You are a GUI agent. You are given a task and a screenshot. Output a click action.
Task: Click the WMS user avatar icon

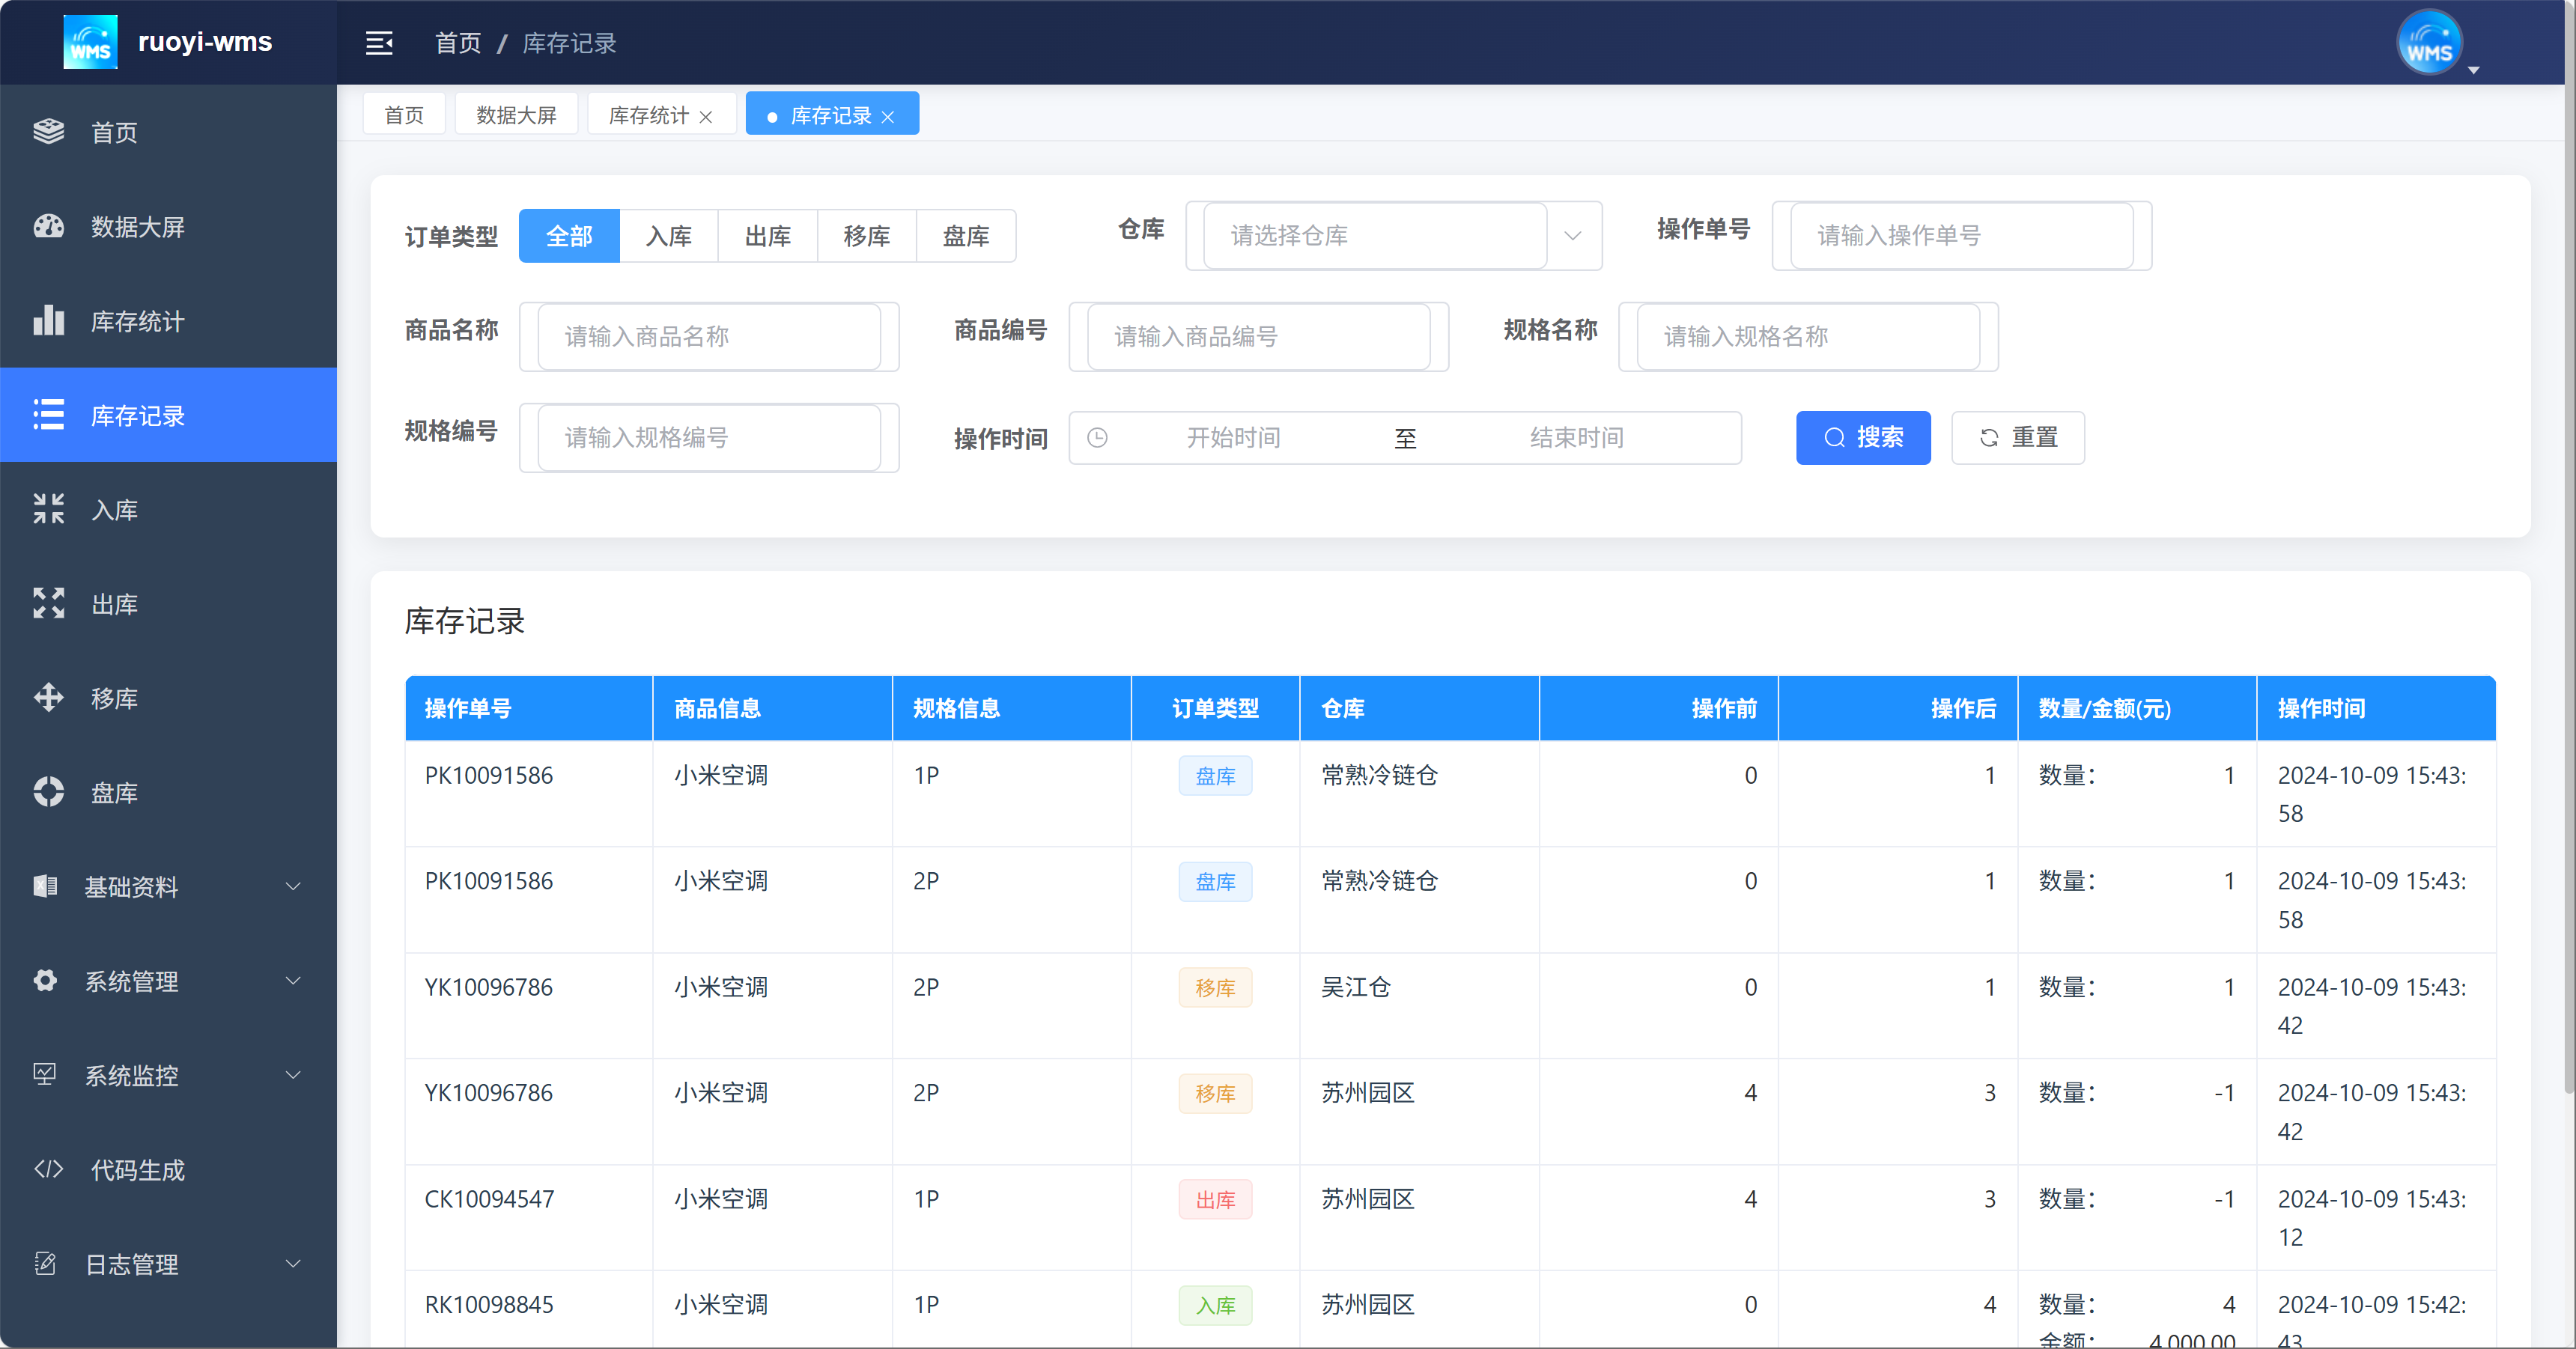coord(2429,43)
